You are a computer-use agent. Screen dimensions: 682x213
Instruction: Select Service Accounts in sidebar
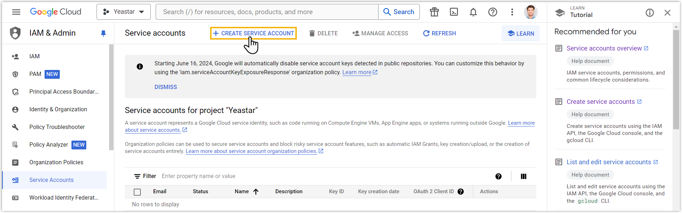51,180
